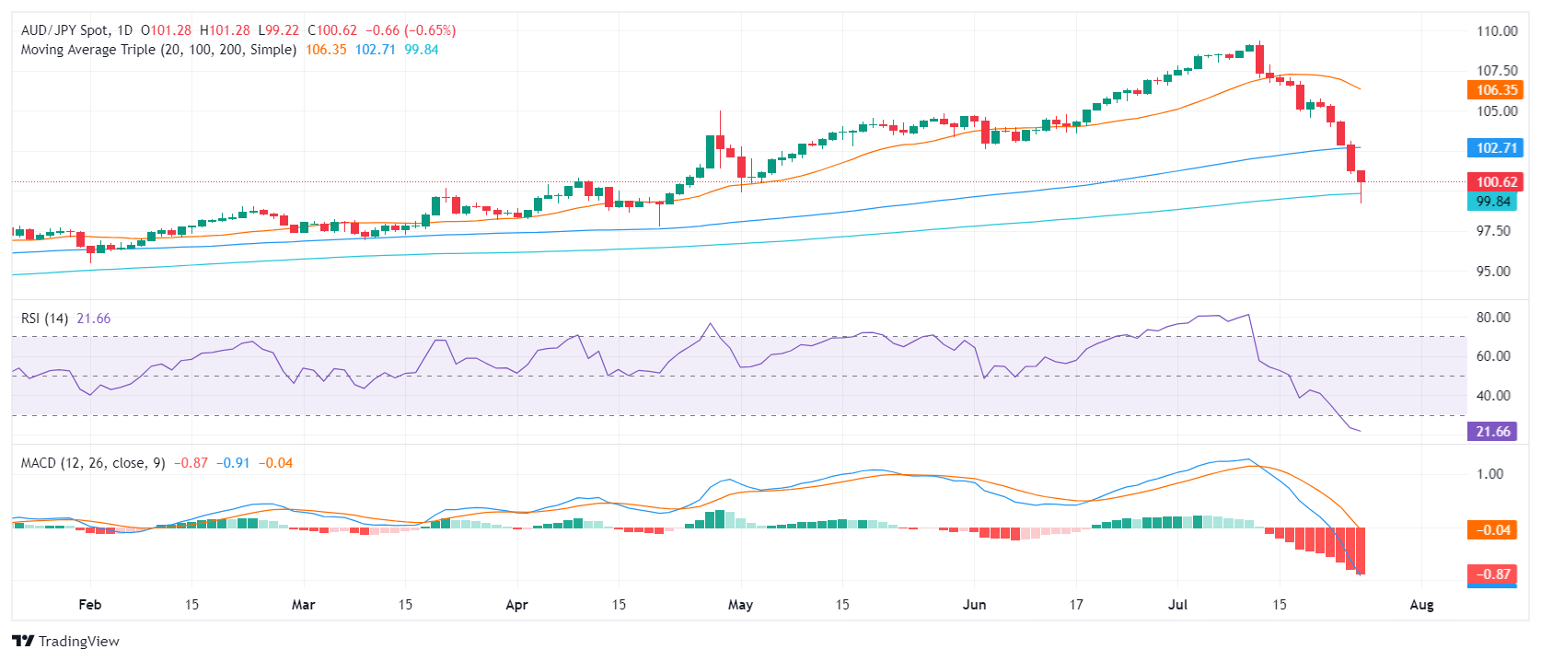Click the red -0.87 MACD histogram tag
1541x661 pixels.
[1492, 574]
